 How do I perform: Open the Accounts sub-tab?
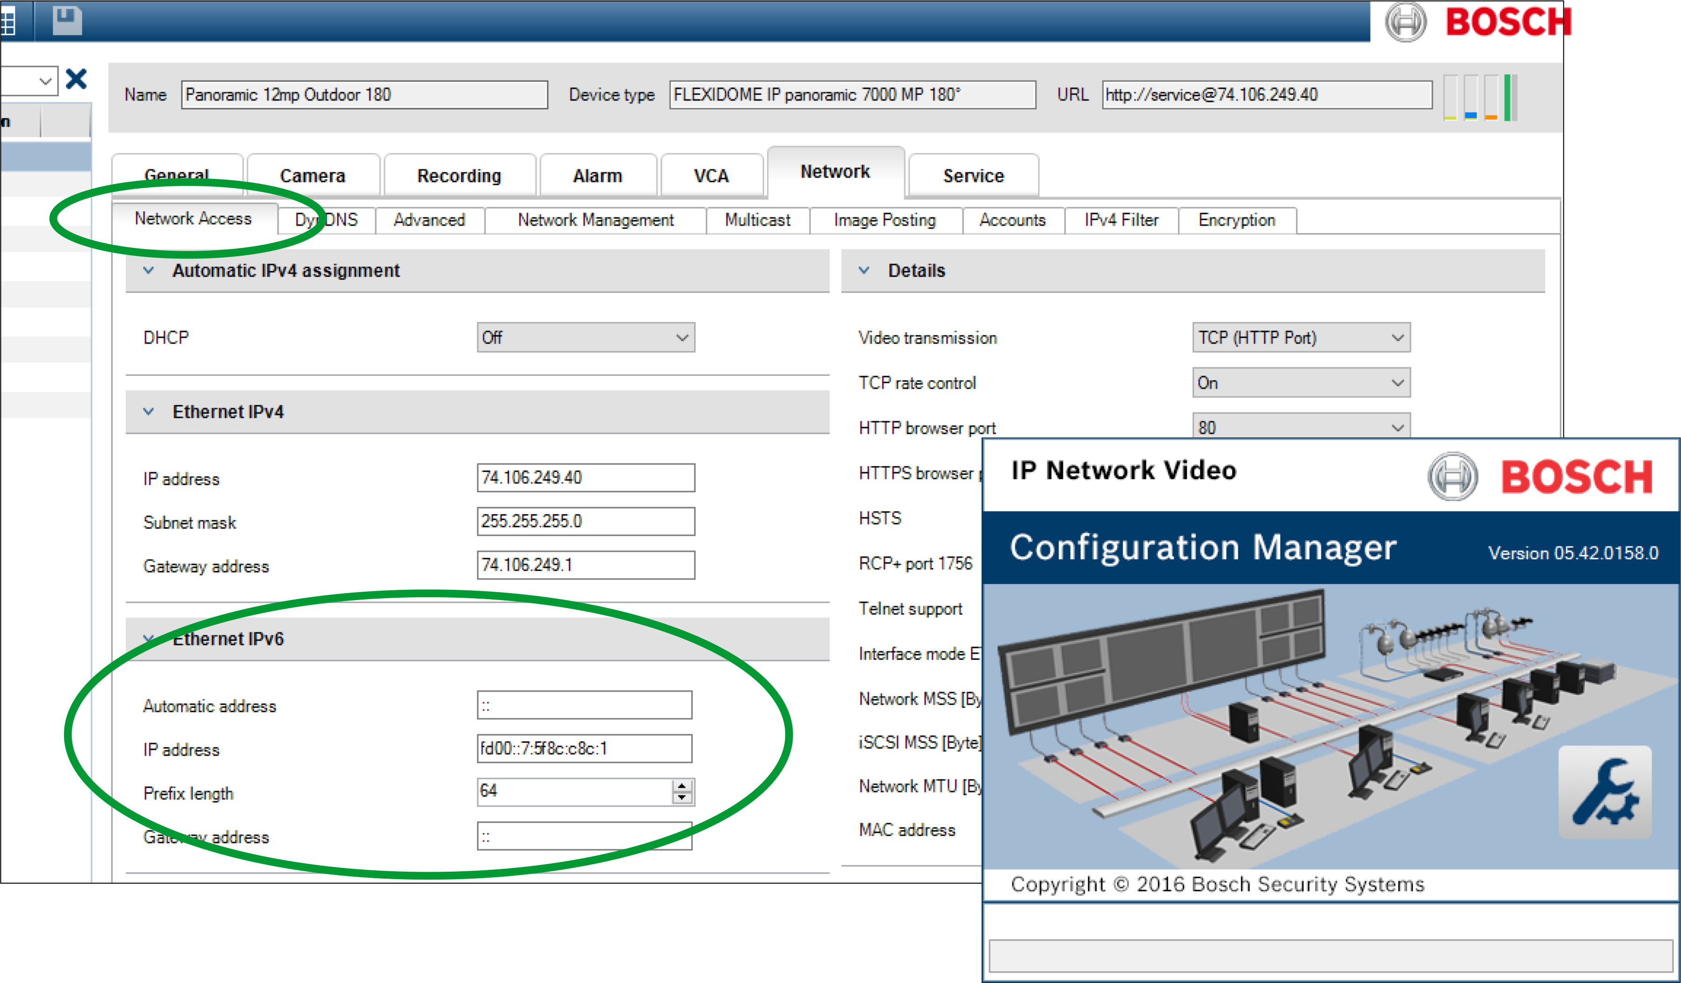(x=1013, y=220)
